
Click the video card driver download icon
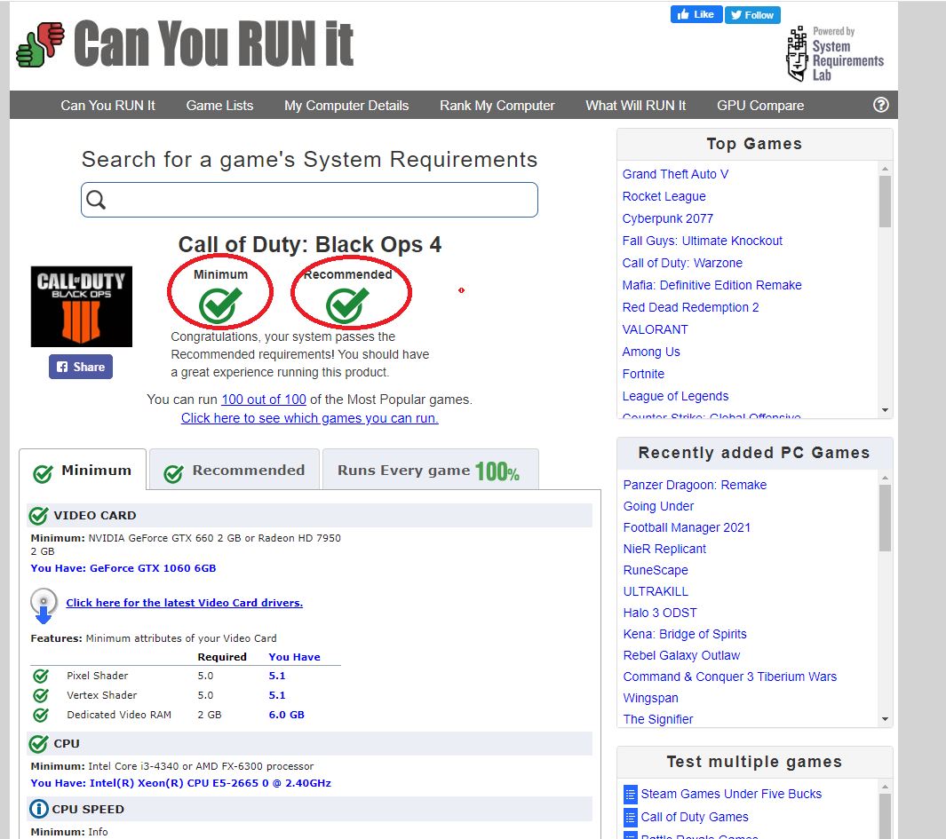click(x=44, y=606)
